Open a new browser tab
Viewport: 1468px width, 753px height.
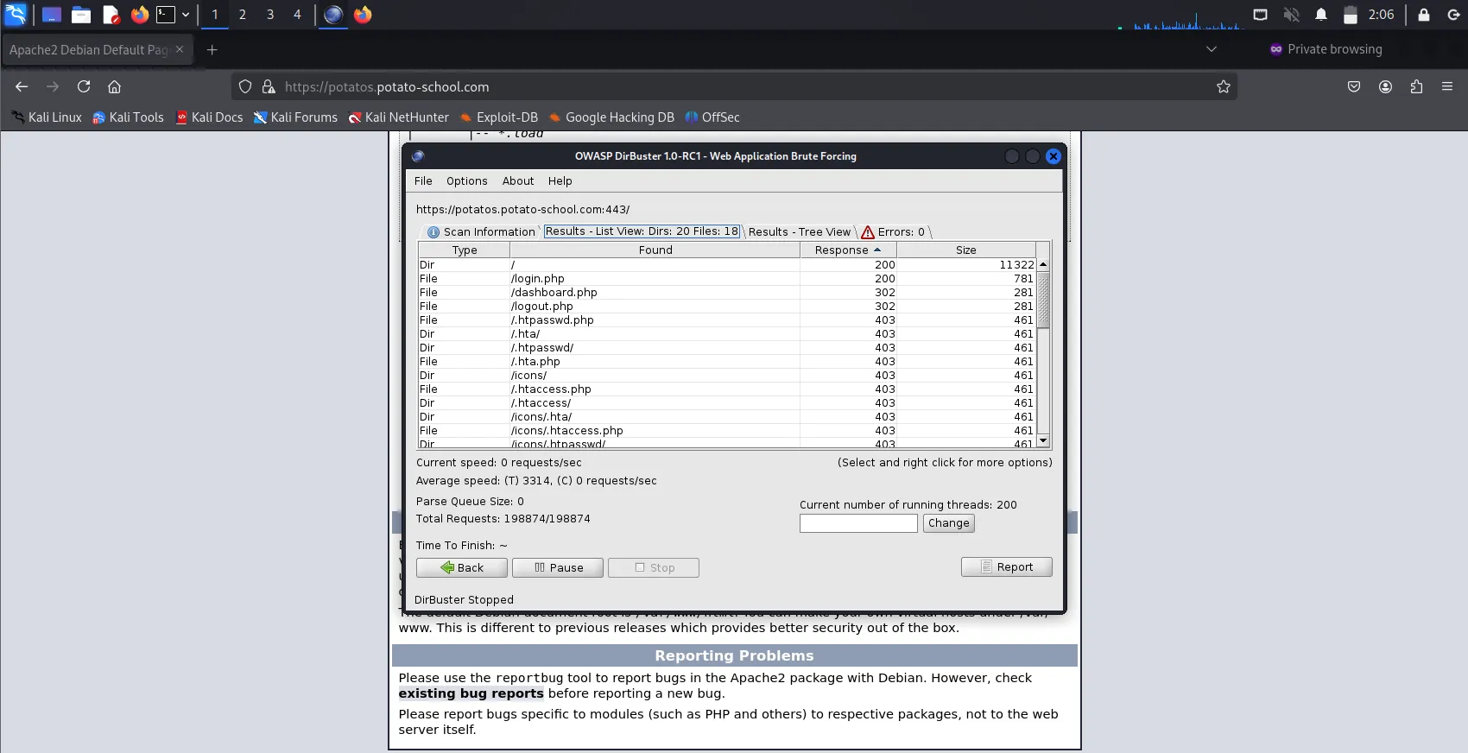coord(212,50)
